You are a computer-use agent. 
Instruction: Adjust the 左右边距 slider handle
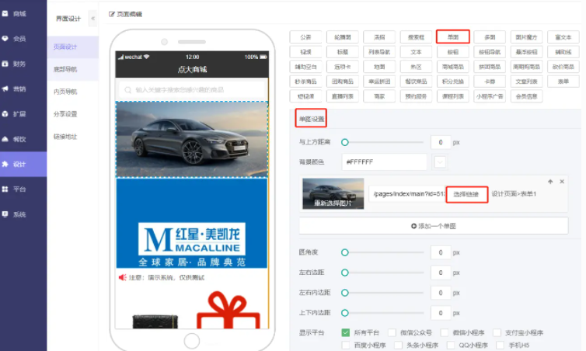[345, 273]
